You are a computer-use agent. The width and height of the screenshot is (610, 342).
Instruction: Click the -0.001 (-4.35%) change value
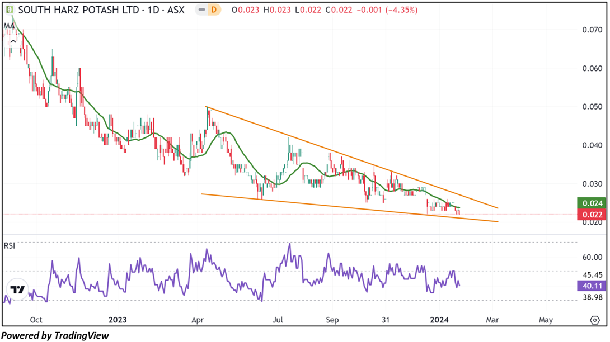[387, 9]
